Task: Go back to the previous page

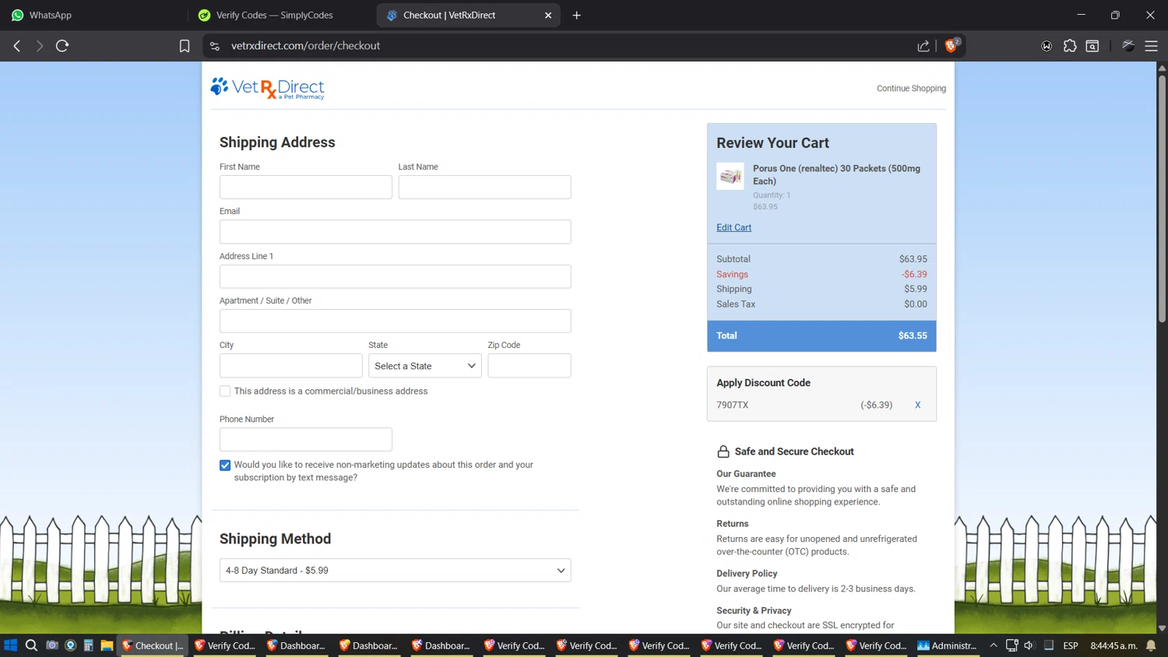Action: (17, 46)
